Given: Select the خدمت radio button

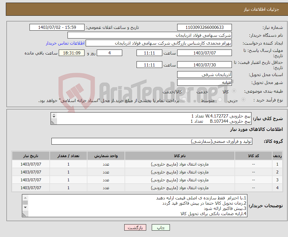Looking at the screenshot, I should click(x=213, y=91).
